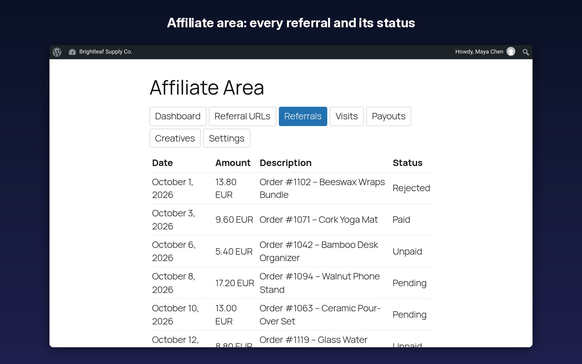
Task: Click the dashboard gauge icon beside Brightleaf Supply Co.
Action: (x=72, y=52)
